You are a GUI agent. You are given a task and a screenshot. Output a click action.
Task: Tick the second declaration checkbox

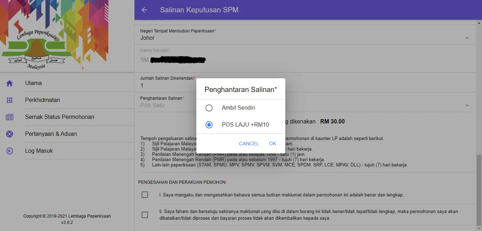tap(145, 215)
